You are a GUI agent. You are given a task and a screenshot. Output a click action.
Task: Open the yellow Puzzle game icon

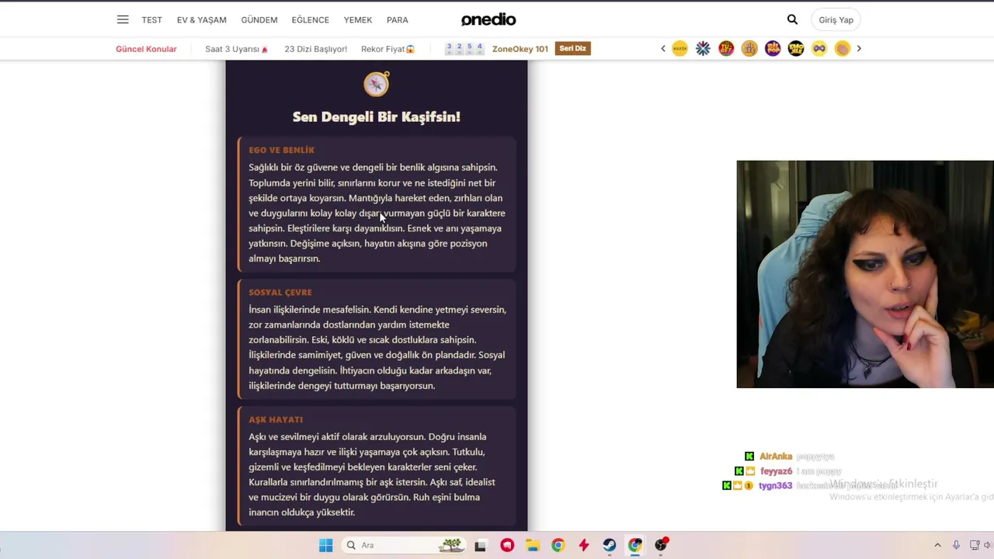tap(679, 48)
